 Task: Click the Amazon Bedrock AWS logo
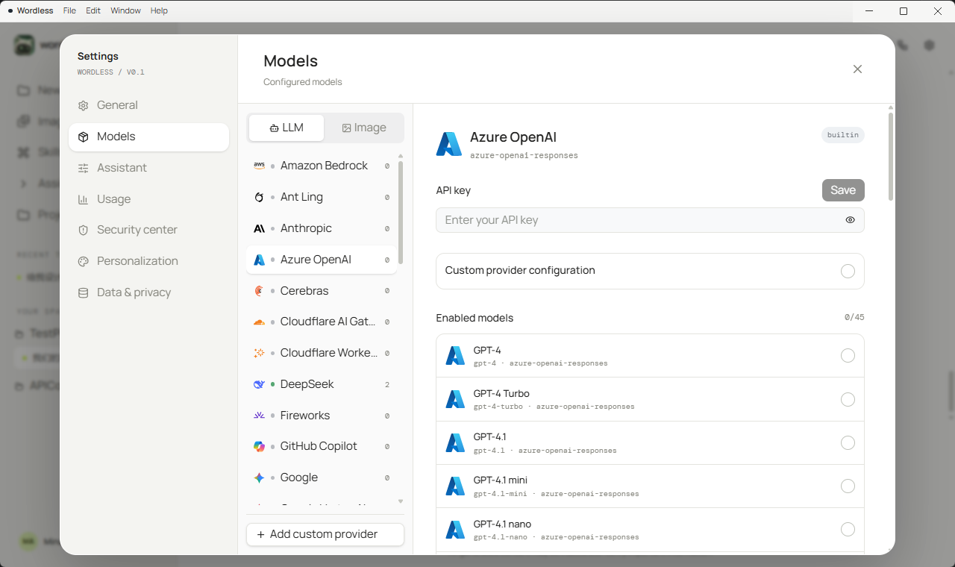click(259, 166)
